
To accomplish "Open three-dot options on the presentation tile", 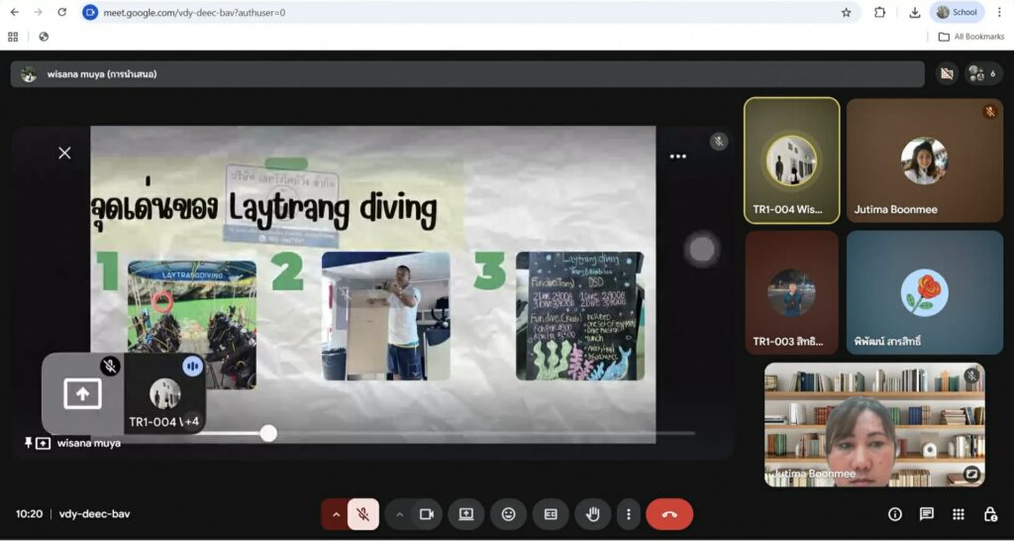I will 677,156.
